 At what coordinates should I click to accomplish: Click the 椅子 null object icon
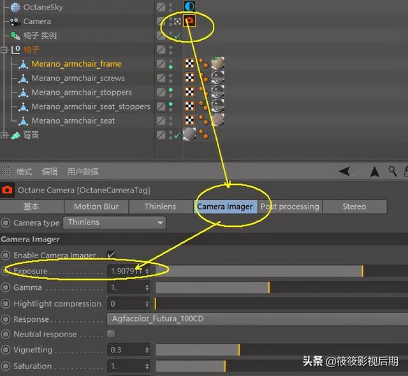[x=15, y=50]
